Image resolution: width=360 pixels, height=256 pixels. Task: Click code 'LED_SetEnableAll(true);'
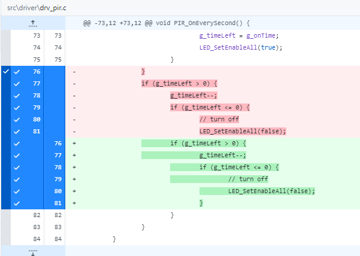pyautogui.click(x=241, y=47)
